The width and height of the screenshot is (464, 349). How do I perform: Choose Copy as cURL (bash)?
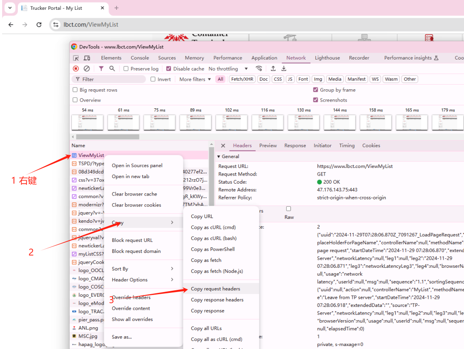[x=221, y=238]
